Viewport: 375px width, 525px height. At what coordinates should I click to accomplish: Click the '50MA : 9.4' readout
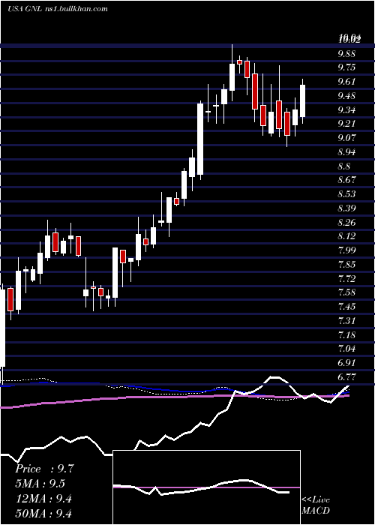43,514
